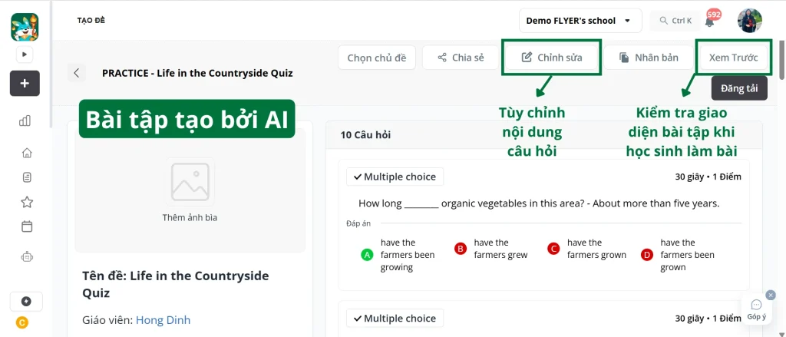Go back with the left chevron

[x=77, y=73]
